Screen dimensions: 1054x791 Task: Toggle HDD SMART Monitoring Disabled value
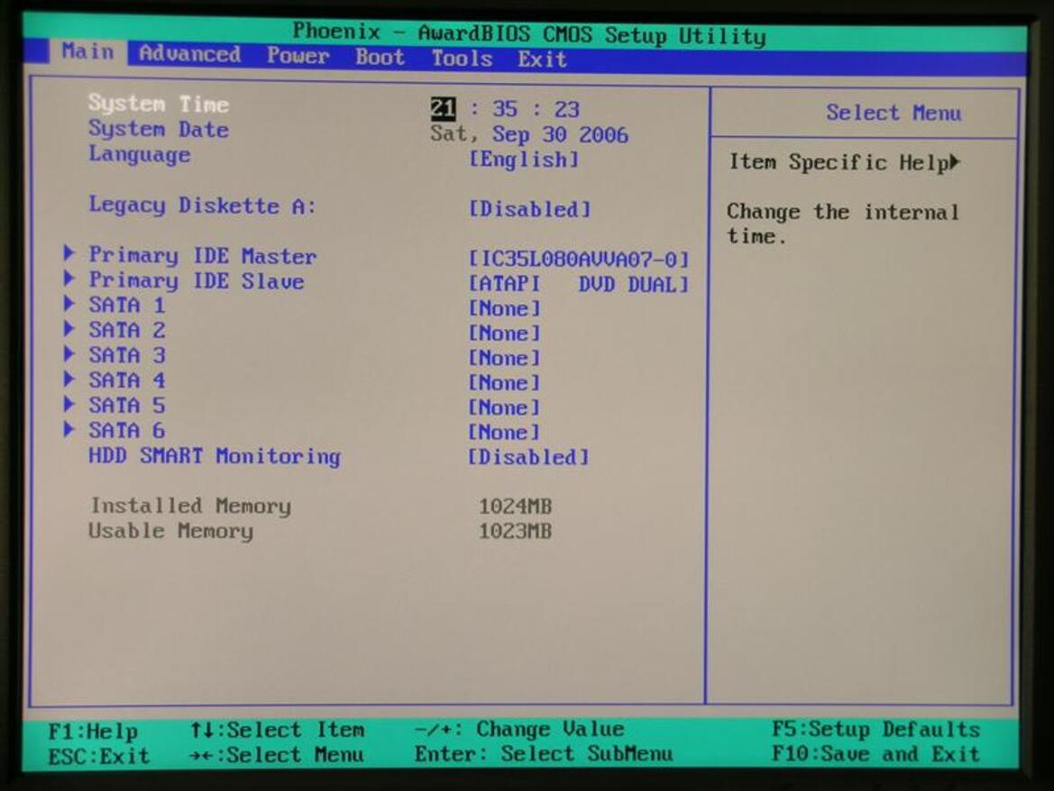point(528,457)
